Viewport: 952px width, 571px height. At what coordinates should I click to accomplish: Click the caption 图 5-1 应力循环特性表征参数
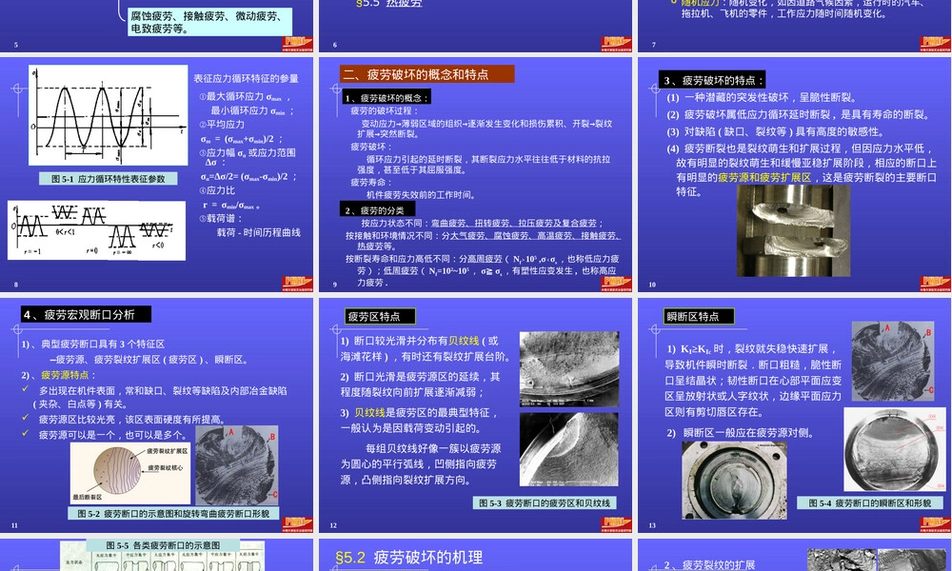109,179
